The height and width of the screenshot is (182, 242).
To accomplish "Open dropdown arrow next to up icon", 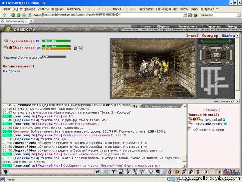I will tap(9, 15).
